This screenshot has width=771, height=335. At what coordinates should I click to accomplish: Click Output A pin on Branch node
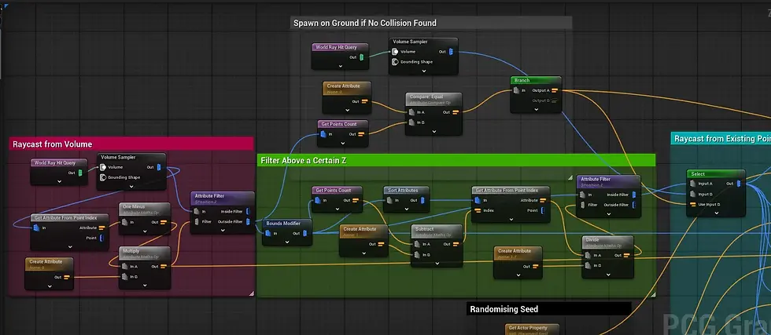[x=555, y=90]
